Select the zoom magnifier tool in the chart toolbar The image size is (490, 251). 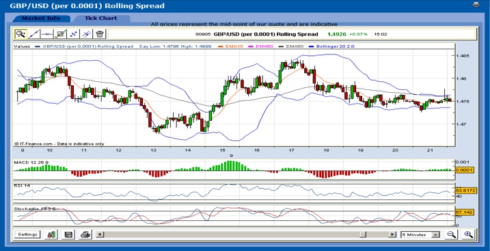tap(21, 34)
